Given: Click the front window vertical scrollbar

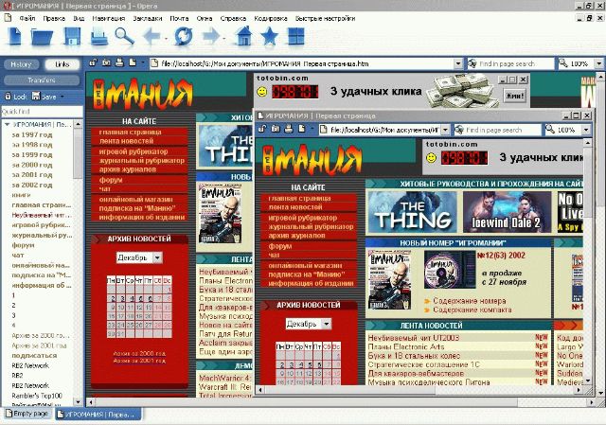Looking at the screenshot, I should click(x=587, y=262).
